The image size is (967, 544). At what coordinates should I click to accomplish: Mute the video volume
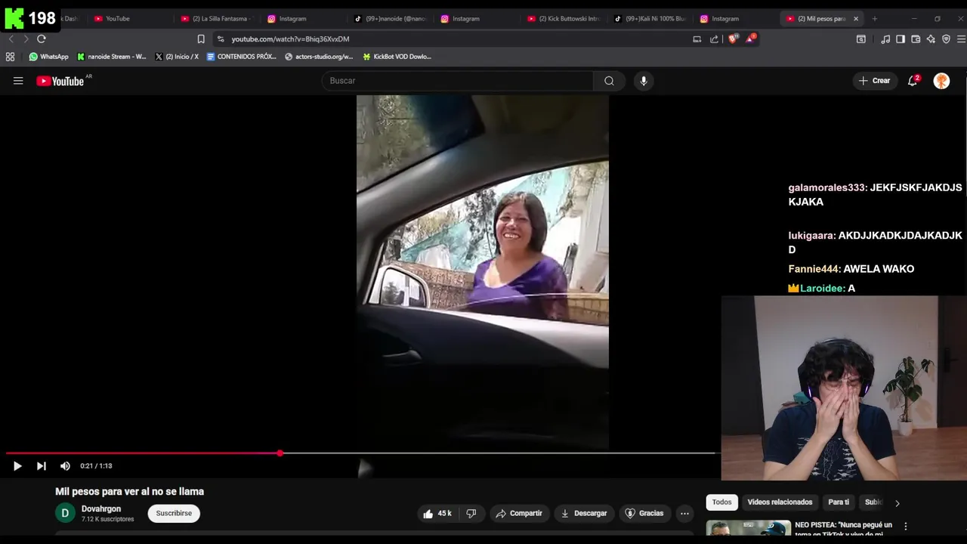point(65,466)
